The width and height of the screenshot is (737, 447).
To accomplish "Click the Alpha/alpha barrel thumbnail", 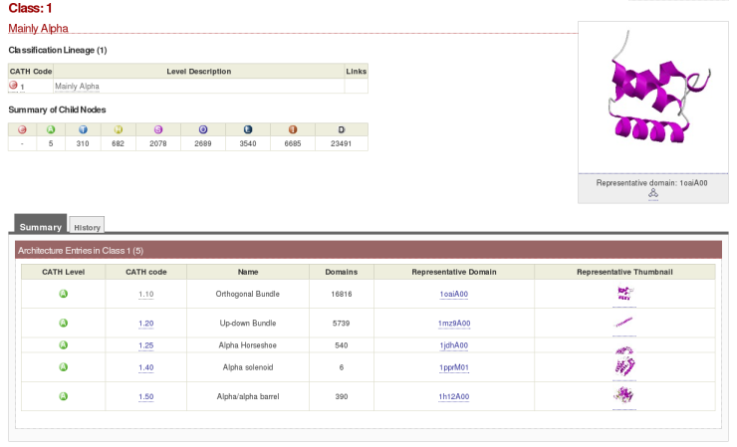I will tap(624, 395).
